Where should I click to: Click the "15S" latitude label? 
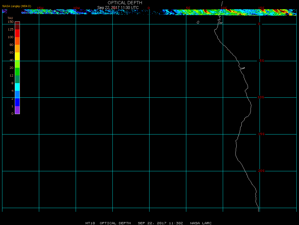point(261,134)
